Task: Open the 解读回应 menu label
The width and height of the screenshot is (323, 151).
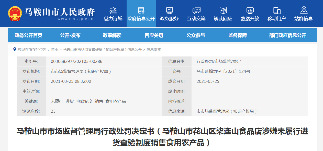Action: click(x=223, y=19)
